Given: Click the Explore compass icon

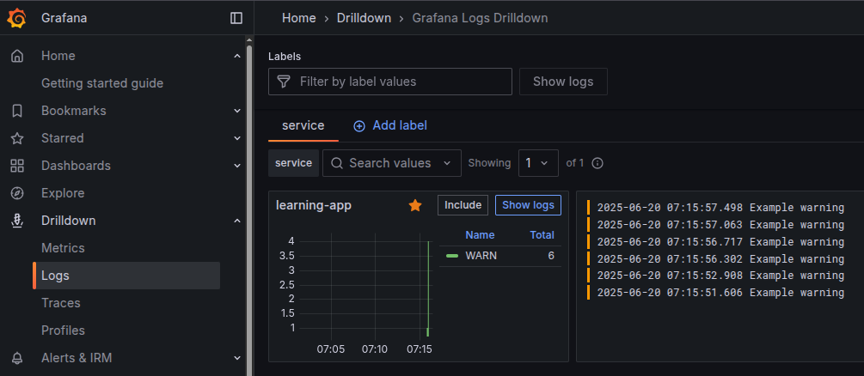Looking at the screenshot, I should (18, 193).
